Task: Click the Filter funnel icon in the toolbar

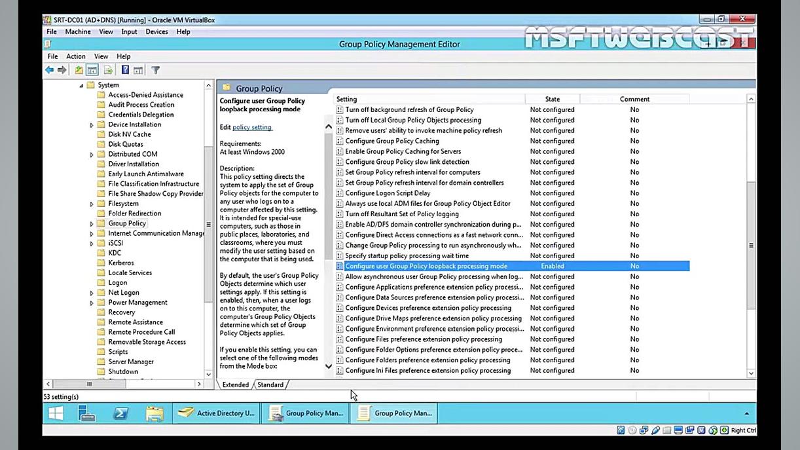Action: pyautogui.click(x=155, y=70)
